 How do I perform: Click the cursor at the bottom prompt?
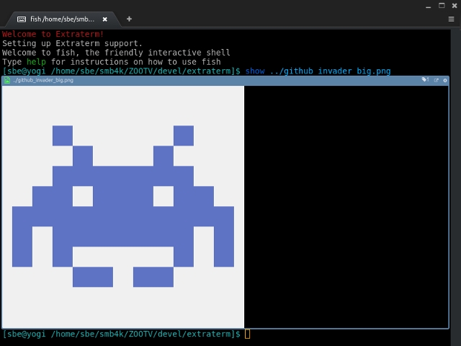pyautogui.click(x=247, y=334)
